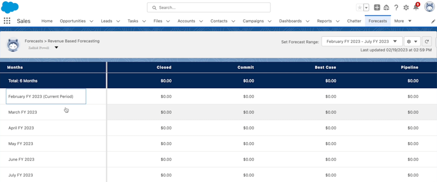437x182 pixels.
Task: Open the forecast display settings gear menu
Action: (412, 41)
